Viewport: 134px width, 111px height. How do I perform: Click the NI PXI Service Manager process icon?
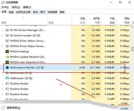point(7,30)
